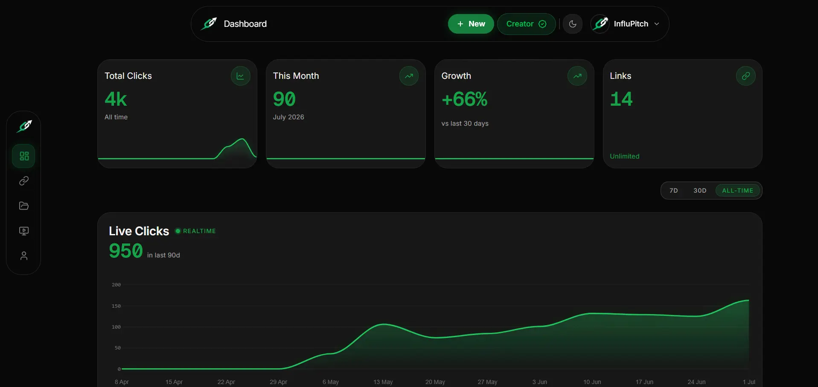Click the Total Clicks 4k value

click(x=116, y=99)
